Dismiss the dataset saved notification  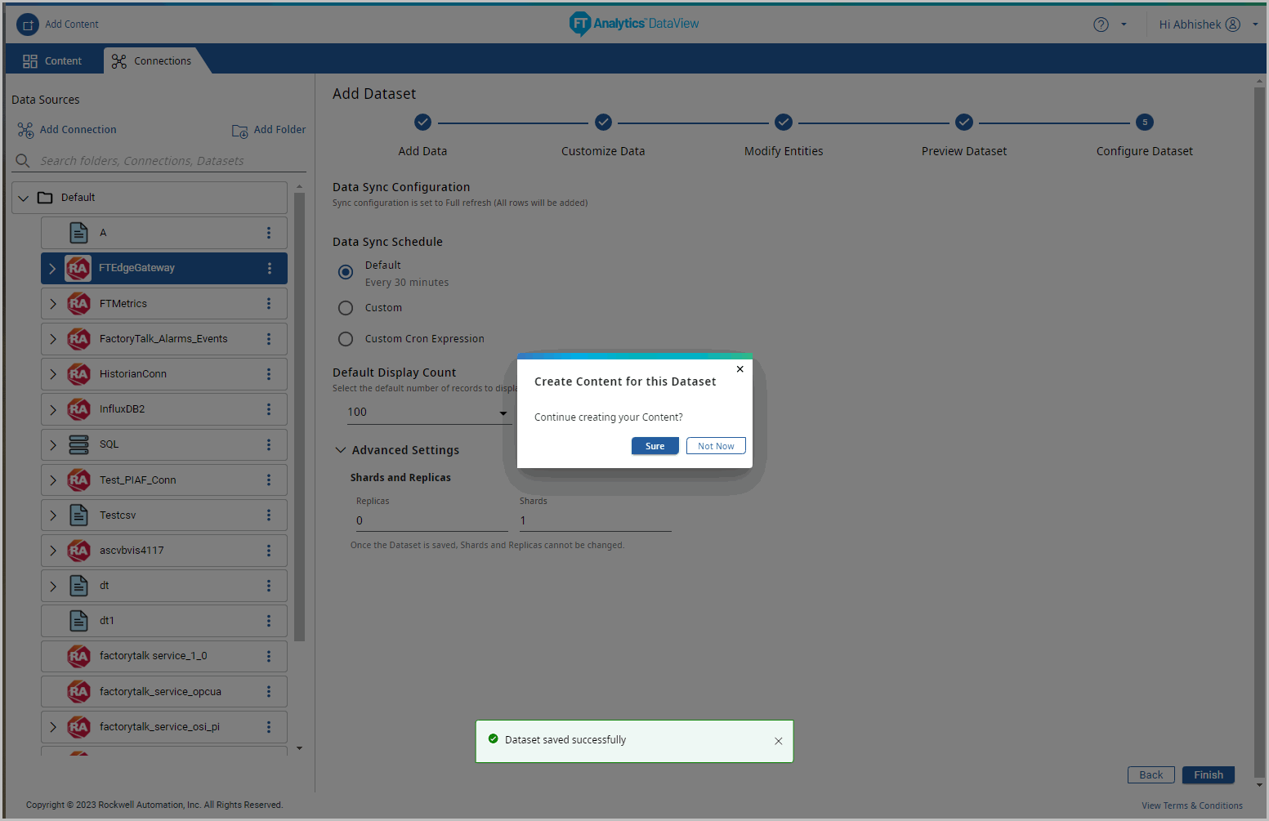(x=778, y=741)
